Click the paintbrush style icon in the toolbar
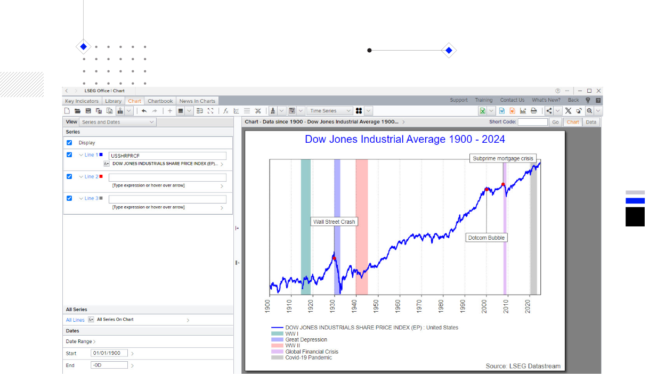The image size is (665, 374). pos(273,111)
